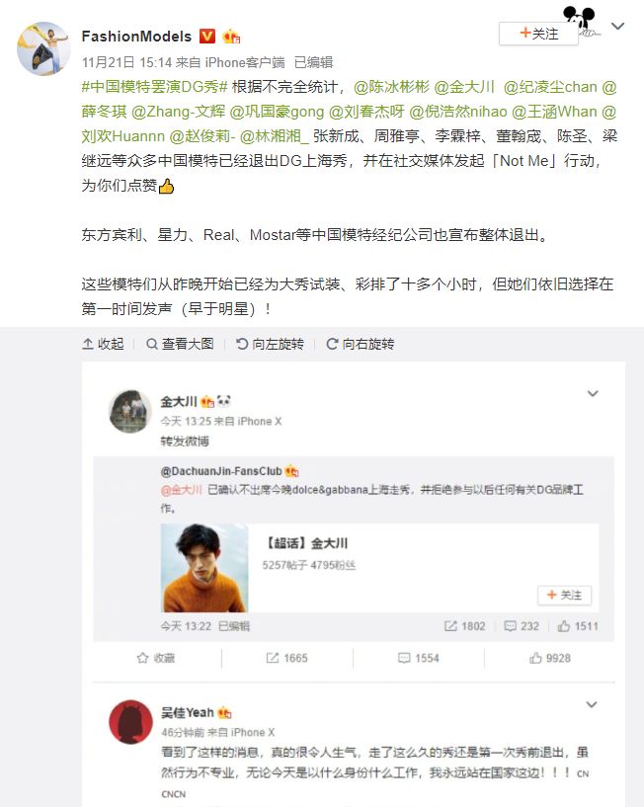This screenshot has width=644, height=807.
Task: Click the thumbs-up emoji after 为你们点赞
Action: [166, 186]
